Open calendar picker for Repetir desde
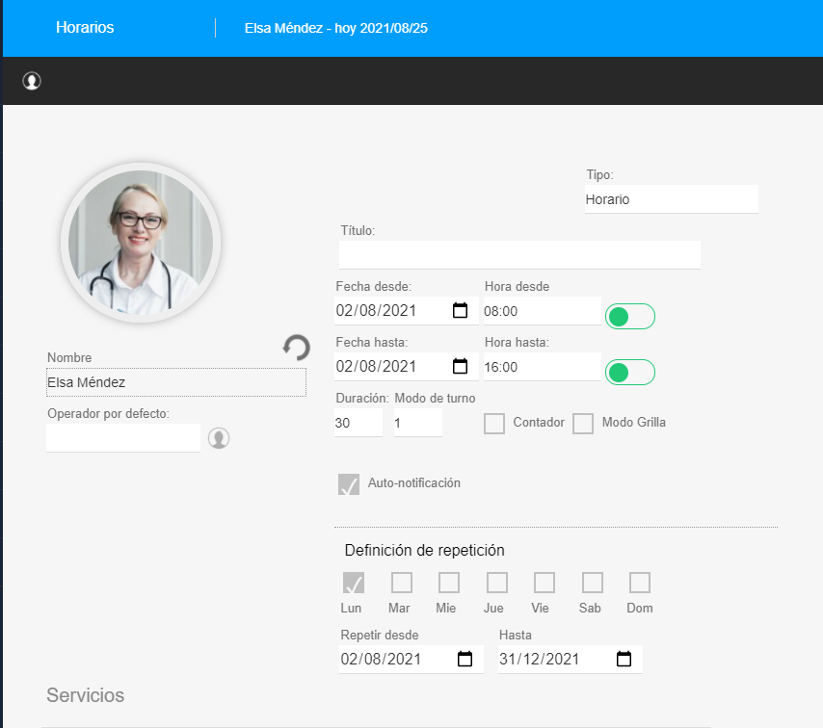Image resolution: width=823 pixels, height=728 pixels. pyautogui.click(x=465, y=659)
